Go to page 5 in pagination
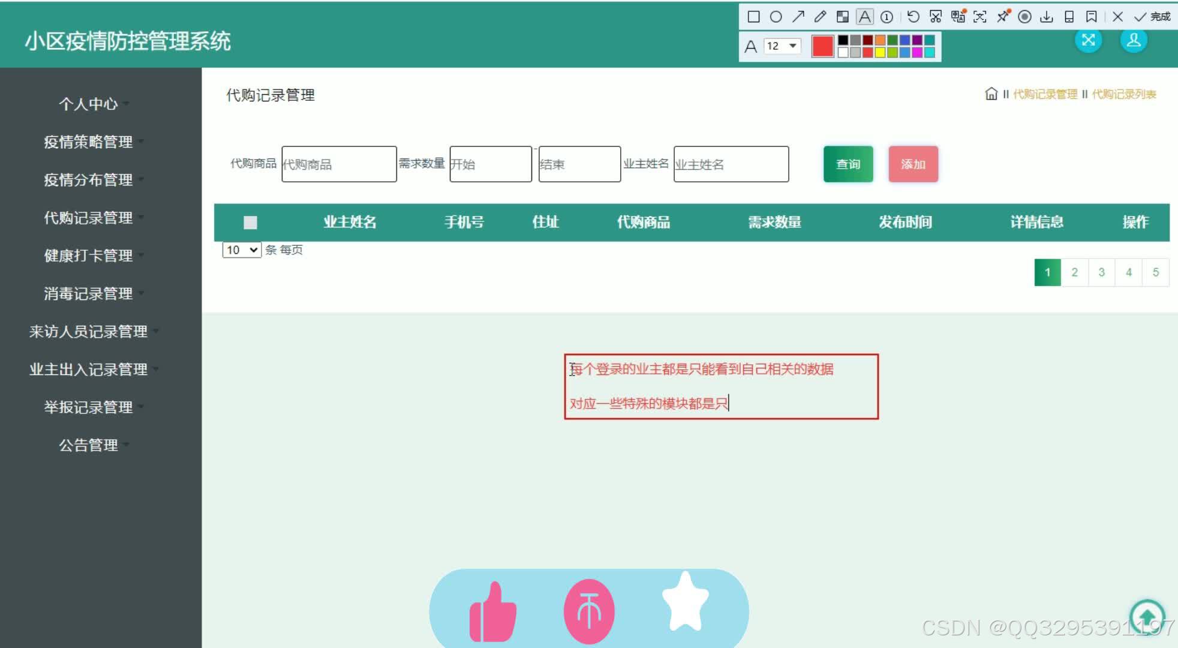The height and width of the screenshot is (648, 1178). tap(1155, 272)
